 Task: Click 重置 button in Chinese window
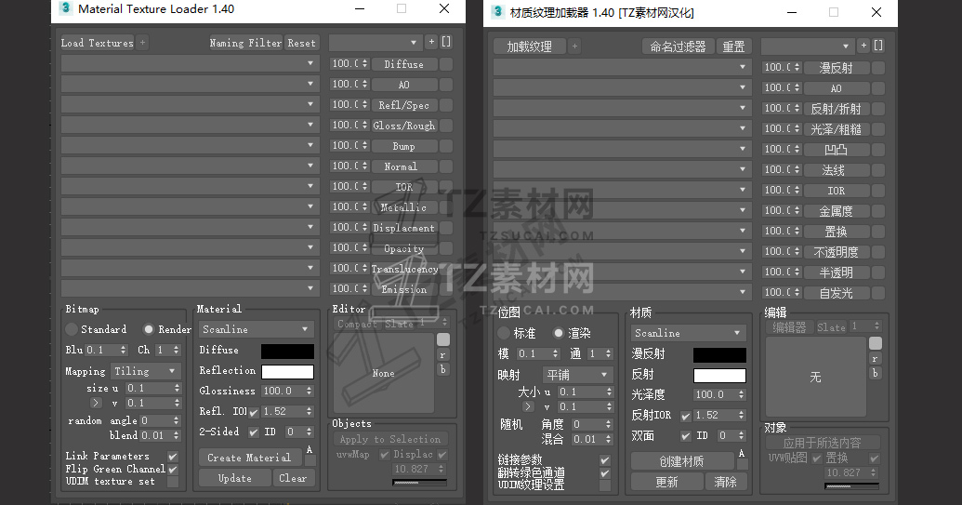733,47
